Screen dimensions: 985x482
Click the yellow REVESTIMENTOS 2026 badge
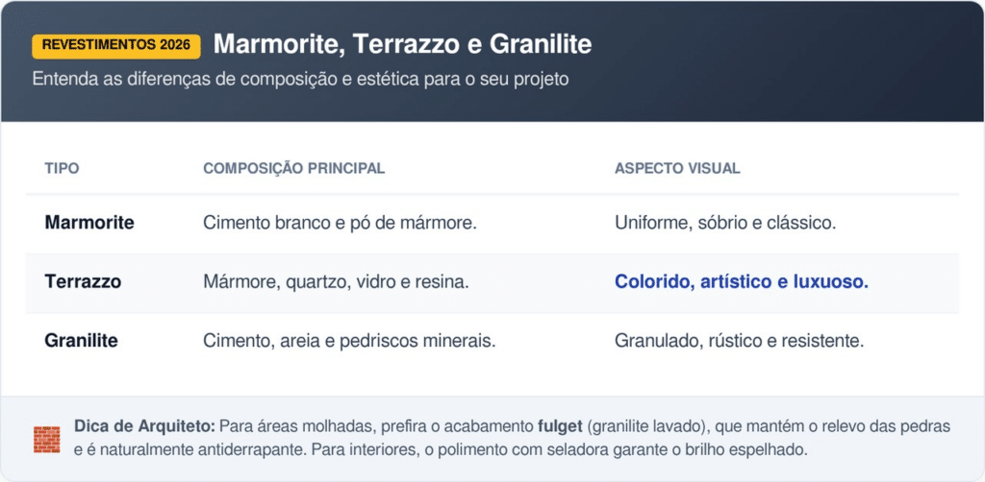(x=116, y=45)
